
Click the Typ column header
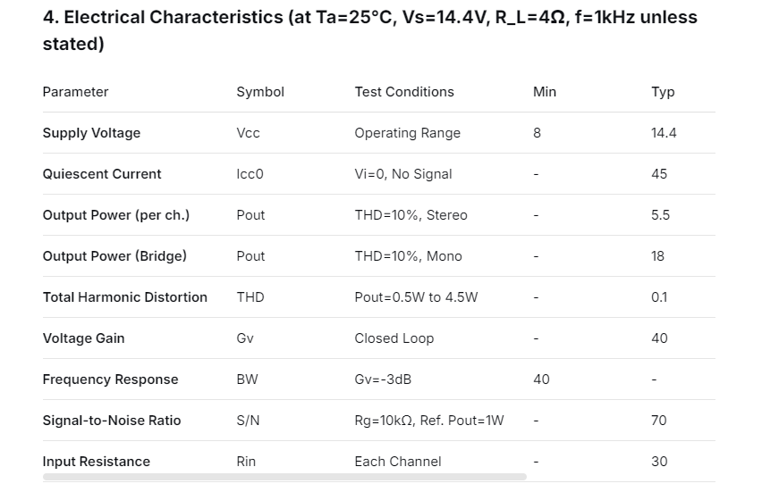point(663,92)
